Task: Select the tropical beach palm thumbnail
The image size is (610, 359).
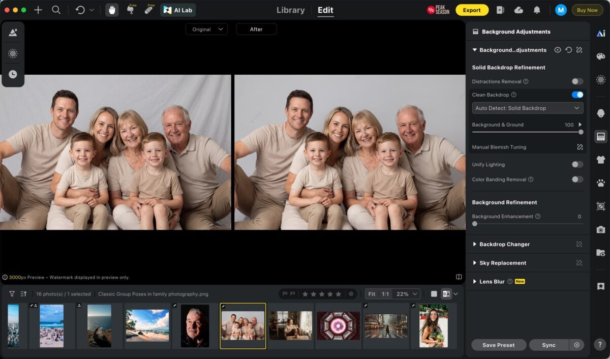Action: 147,325
